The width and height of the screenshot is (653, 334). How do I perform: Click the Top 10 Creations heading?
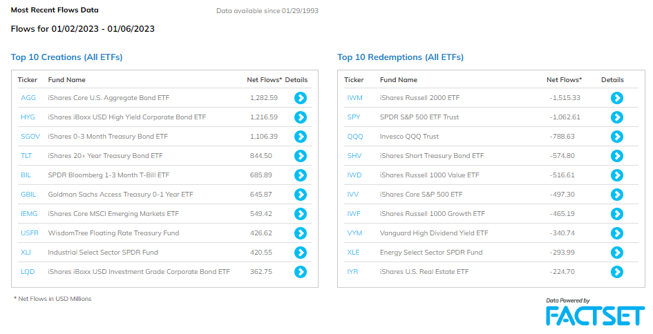[66, 57]
